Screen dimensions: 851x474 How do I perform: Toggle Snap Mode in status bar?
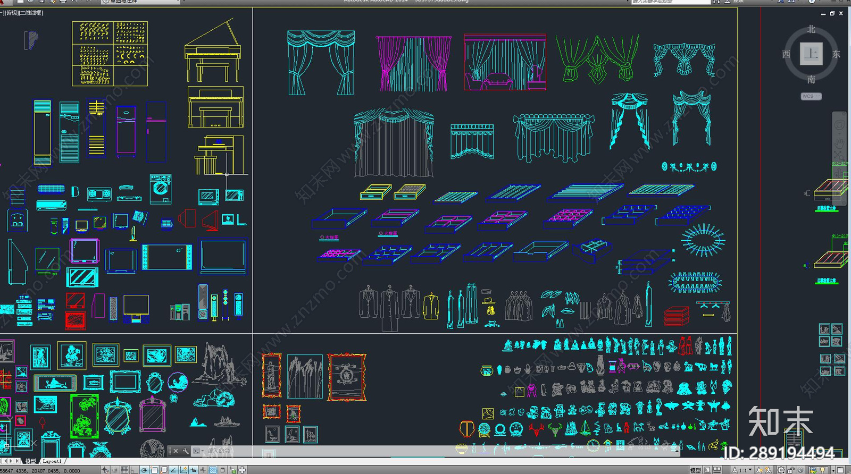[x=114, y=470]
